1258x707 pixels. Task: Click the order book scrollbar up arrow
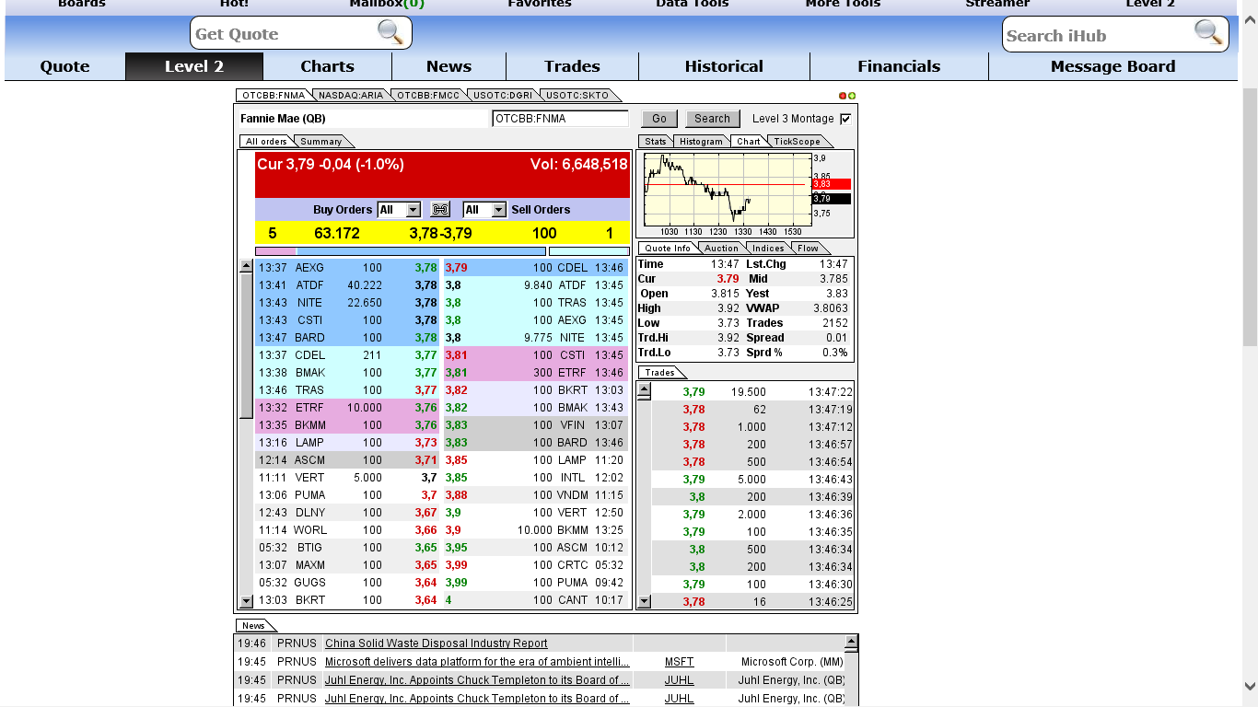246,266
